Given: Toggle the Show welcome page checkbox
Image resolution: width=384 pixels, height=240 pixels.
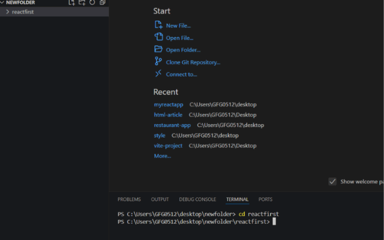Looking at the screenshot, I should pos(332,182).
